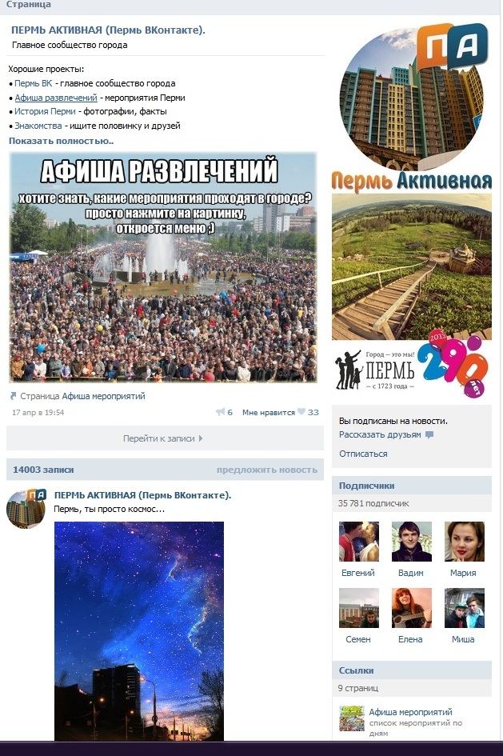
Task: Follow the История Перми link
Action: [x=45, y=111]
